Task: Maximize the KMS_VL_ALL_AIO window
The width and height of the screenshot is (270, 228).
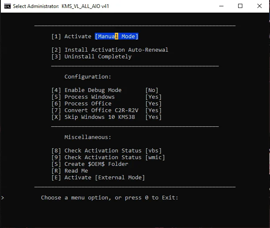Action: 240,6
